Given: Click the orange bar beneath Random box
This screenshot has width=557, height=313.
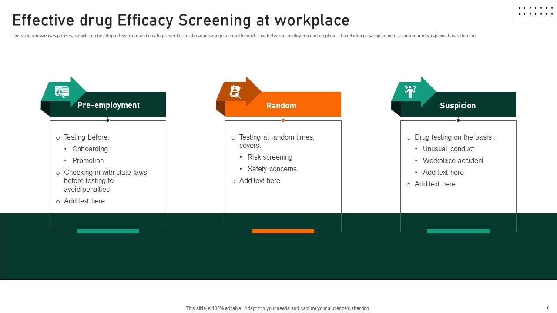Looking at the screenshot, I should tap(283, 231).
